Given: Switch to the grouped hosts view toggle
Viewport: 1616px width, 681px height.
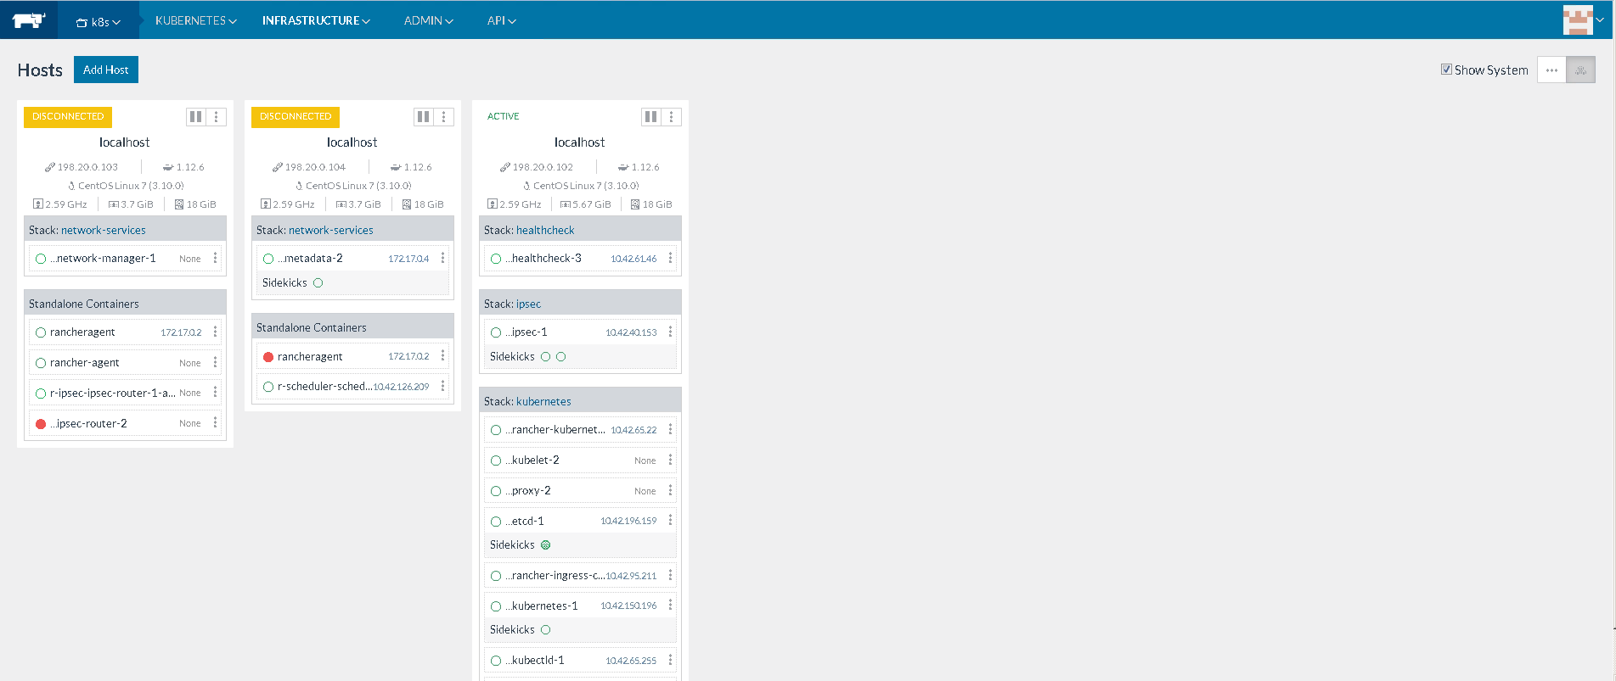Looking at the screenshot, I should point(1580,70).
